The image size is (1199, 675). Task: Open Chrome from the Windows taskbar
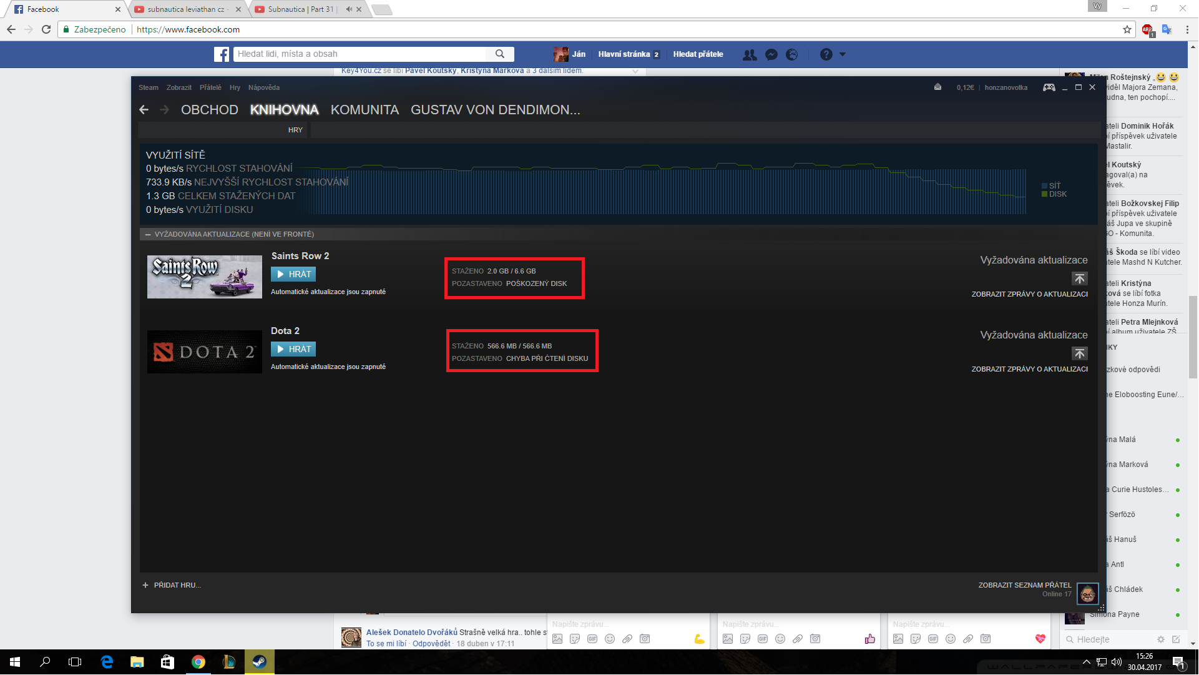point(198,662)
